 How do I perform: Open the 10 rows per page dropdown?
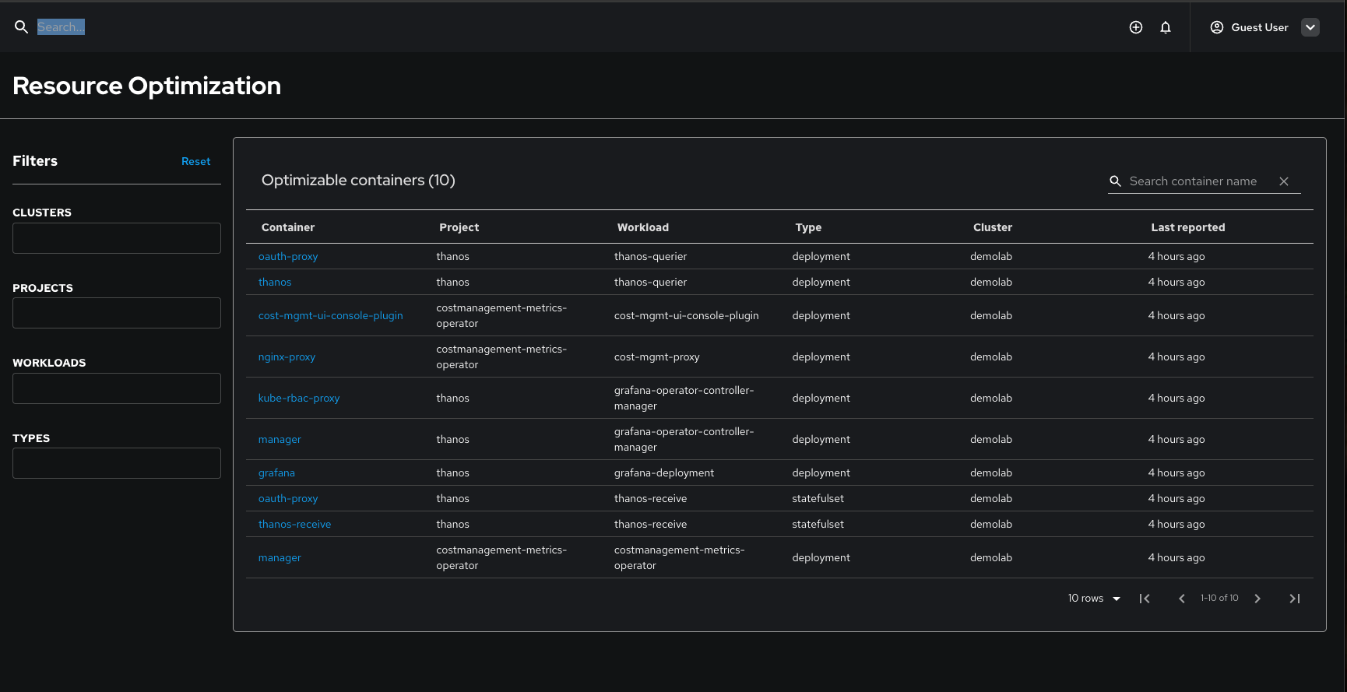(1094, 599)
